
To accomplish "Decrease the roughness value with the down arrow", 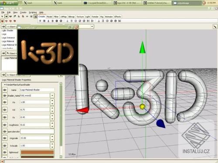I will pyautogui.click(x=52, y=126).
